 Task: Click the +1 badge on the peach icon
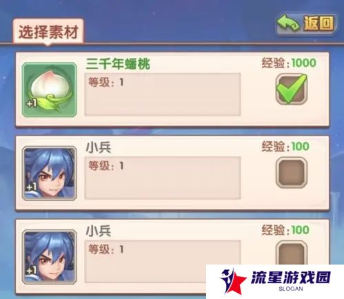tap(31, 103)
